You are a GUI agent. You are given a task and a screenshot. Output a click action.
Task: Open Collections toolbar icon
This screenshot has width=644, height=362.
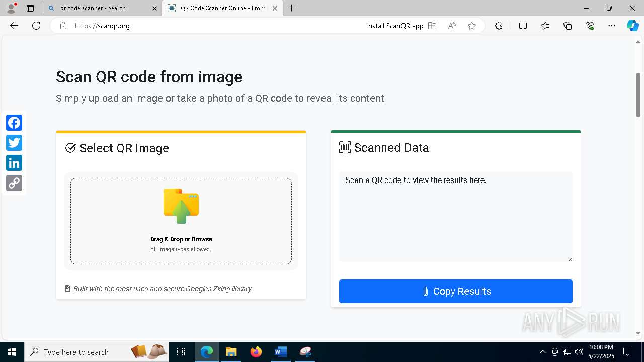[x=568, y=26]
